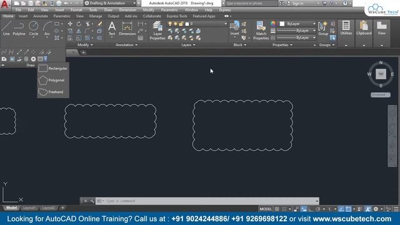Select the Arc tool
Image resolution: width=400 pixels, height=225 pixels.
pyautogui.click(x=47, y=28)
